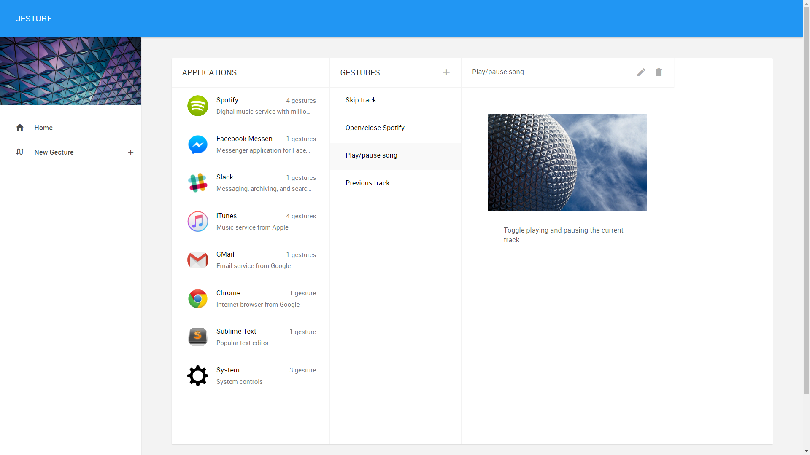Click the Chrome browser icon
The width and height of the screenshot is (810, 455).
pyautogui.click(x=197, y=299)
